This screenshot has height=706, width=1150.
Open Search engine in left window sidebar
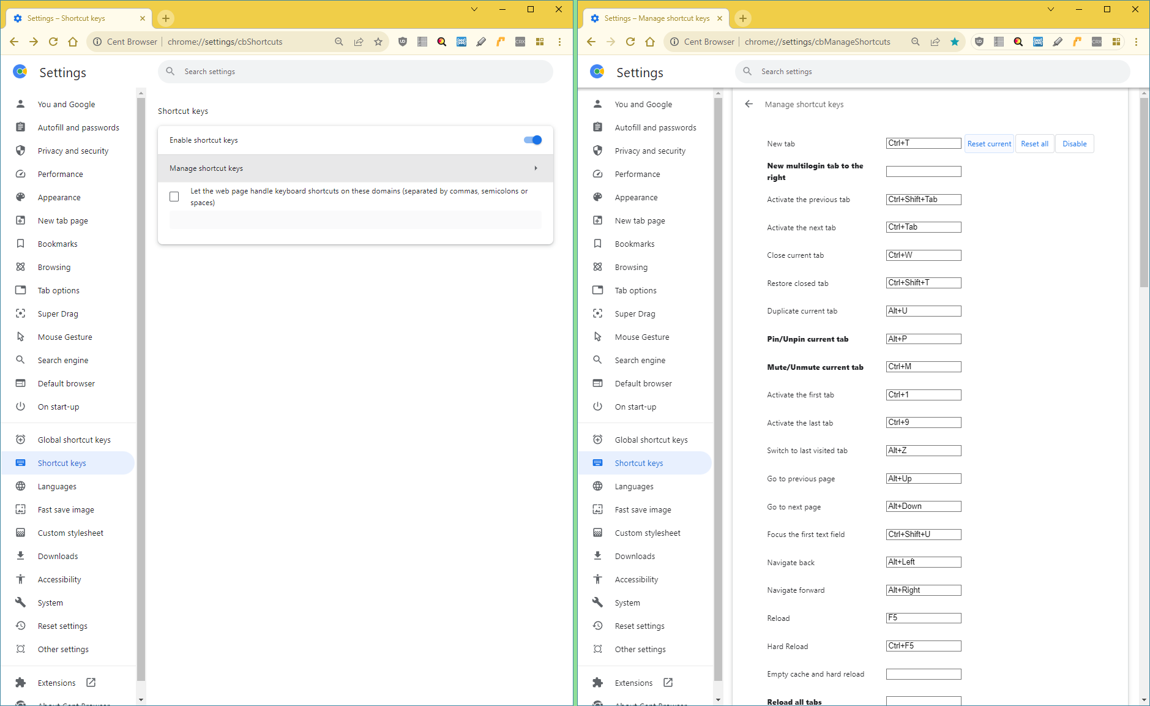[63, 360]
